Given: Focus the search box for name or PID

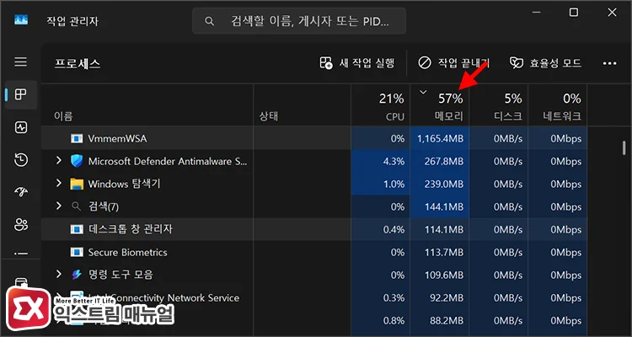Looking at the screenshot, I should point(299,21).
